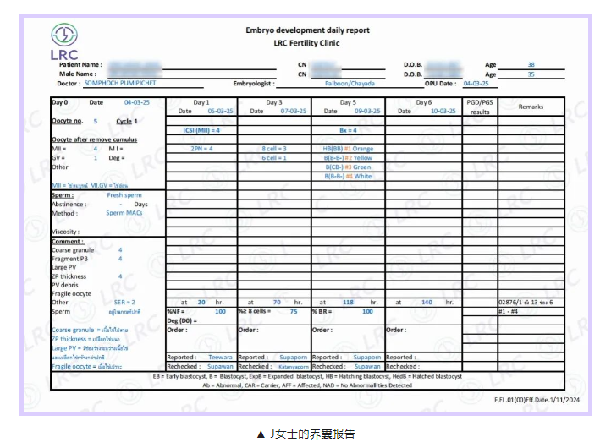Click the '%NF =' label
This screenshot has width=600, height=448.
(x=176, y=312)
